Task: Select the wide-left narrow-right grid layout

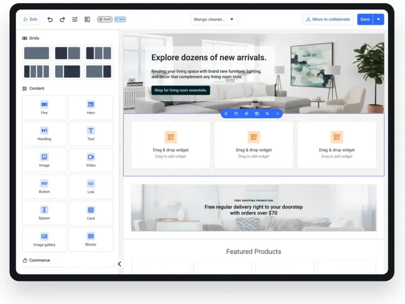Action: coord(98,71)
